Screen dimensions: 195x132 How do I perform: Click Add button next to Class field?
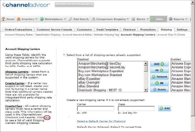click(164, 108)
